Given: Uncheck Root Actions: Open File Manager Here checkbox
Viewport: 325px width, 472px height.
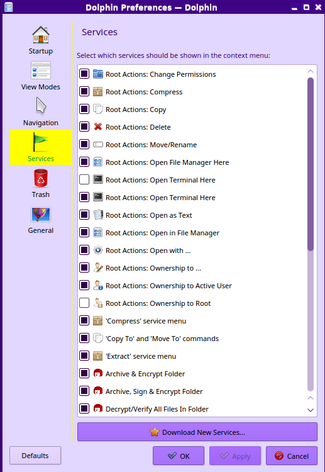Looking at the screenshot, I should [84, 162].
